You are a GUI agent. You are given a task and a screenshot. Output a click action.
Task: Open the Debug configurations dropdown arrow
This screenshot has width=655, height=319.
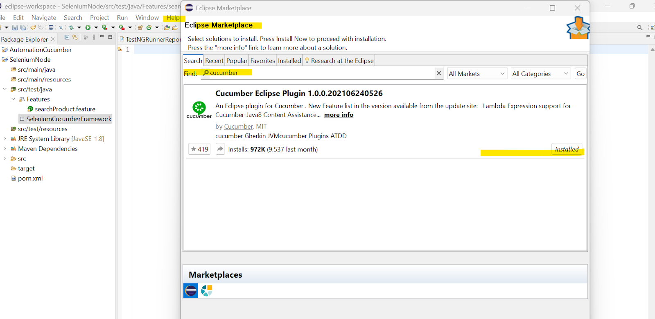(79, 27)
